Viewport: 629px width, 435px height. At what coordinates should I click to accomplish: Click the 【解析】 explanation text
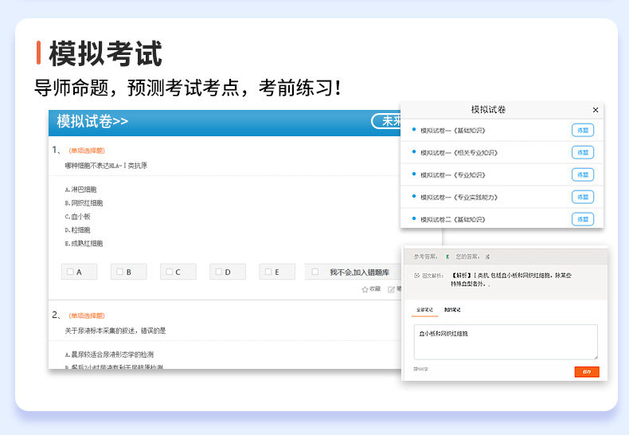(x=511, y=280)
